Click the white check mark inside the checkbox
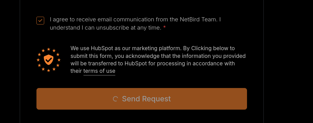 (40, 21)
